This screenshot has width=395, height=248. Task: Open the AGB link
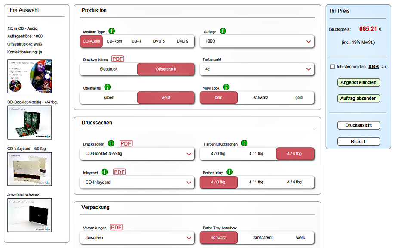point(373,67)
